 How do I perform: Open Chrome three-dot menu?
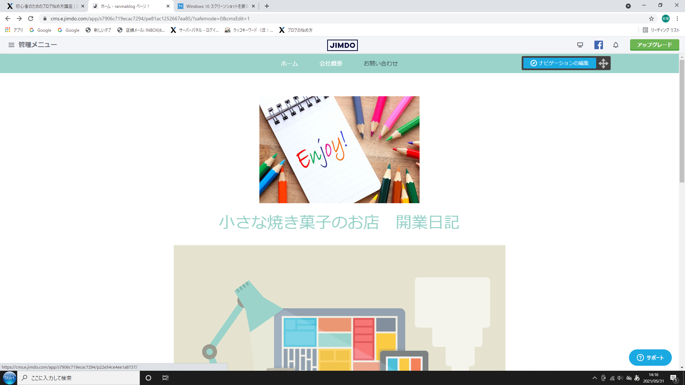pyautogui.click(x=677, y=19)
